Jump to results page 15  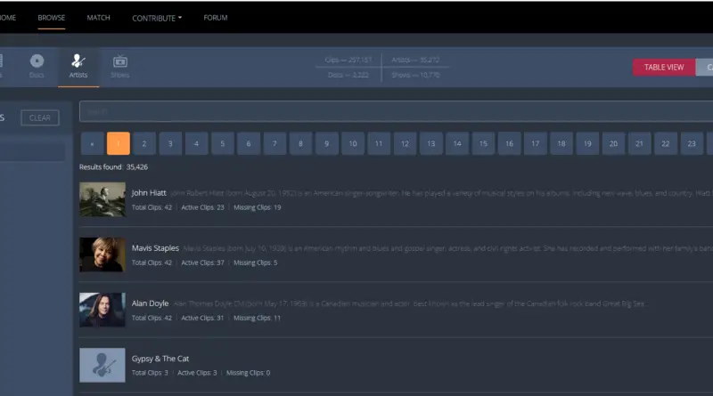(x=483, y=143)
